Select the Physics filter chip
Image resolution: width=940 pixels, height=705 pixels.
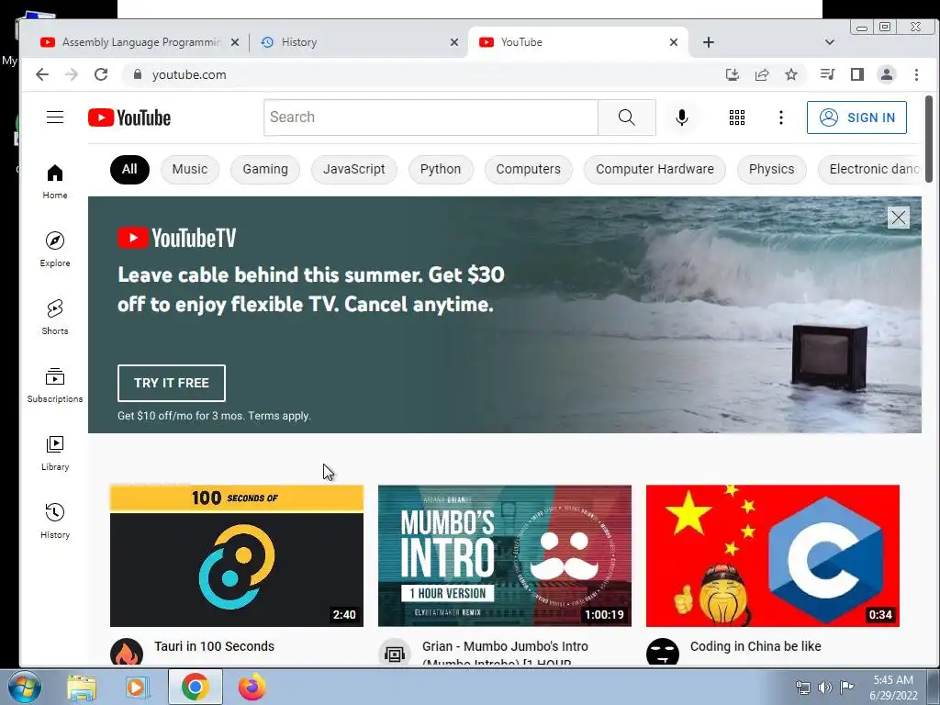[x=771, y=170]
